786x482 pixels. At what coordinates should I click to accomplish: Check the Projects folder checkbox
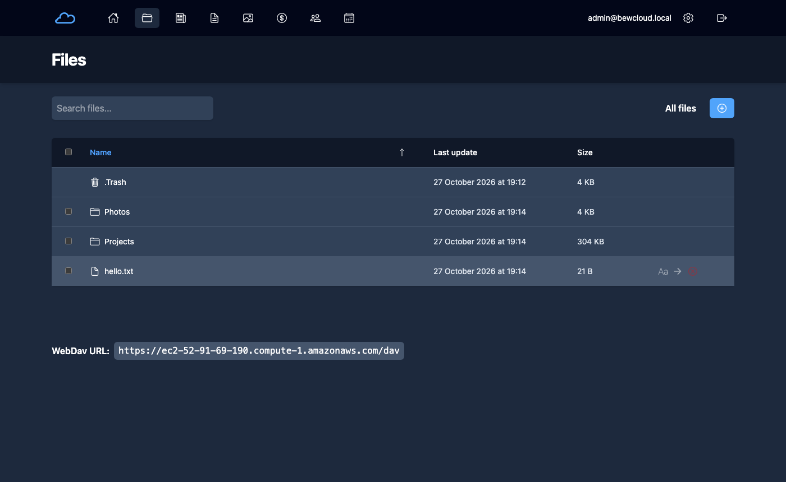pyautogui.click(x=68, y=241)
